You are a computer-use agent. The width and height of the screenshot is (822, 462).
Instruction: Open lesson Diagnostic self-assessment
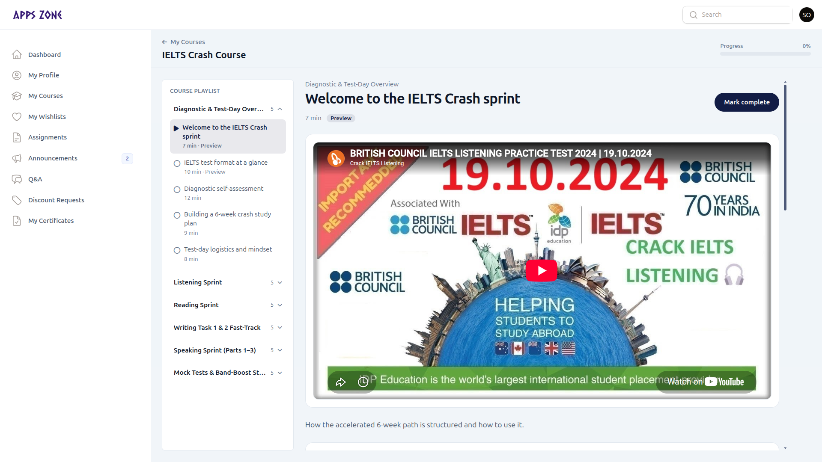tap(228, 193)
